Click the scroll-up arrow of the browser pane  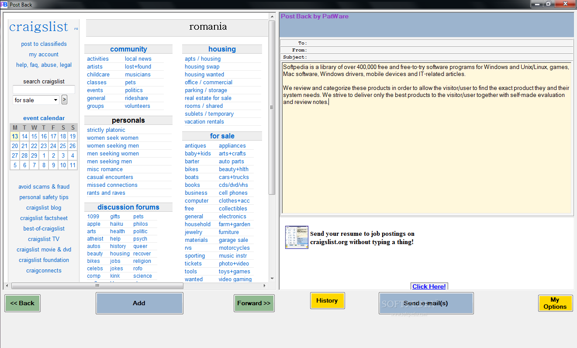tap(272, 16)
